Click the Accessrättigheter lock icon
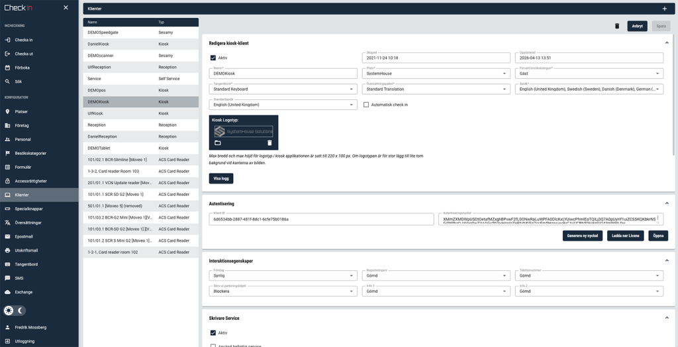This screenshot has width=678, height=347. [x=7, y=181]
